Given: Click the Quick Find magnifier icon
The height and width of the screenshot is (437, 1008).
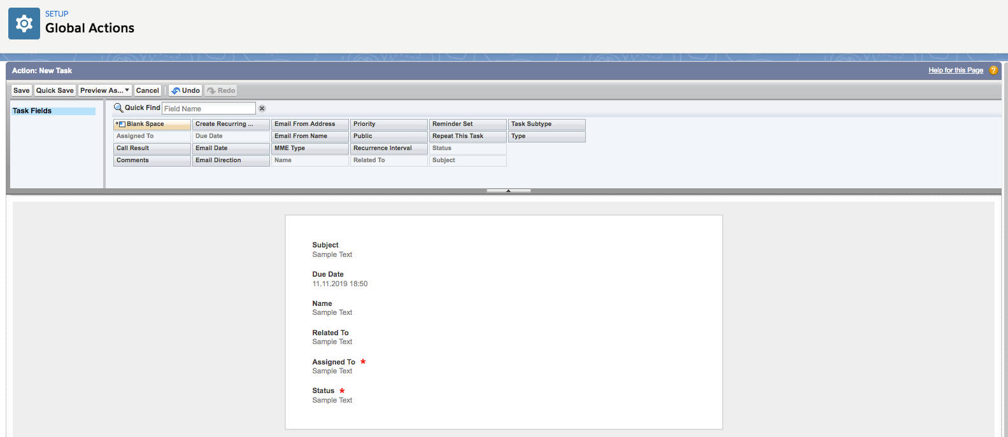Looking at the screenshot, I should pos(118,108).
